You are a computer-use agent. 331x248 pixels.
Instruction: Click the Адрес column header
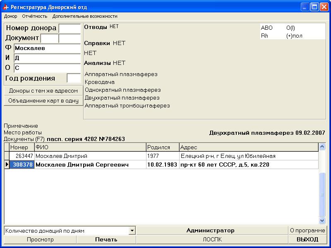[248, 148]
